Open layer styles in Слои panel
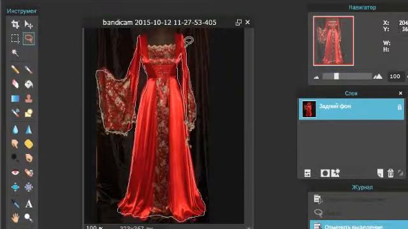This screenshot has height=229, width=408. click(335, 172)
